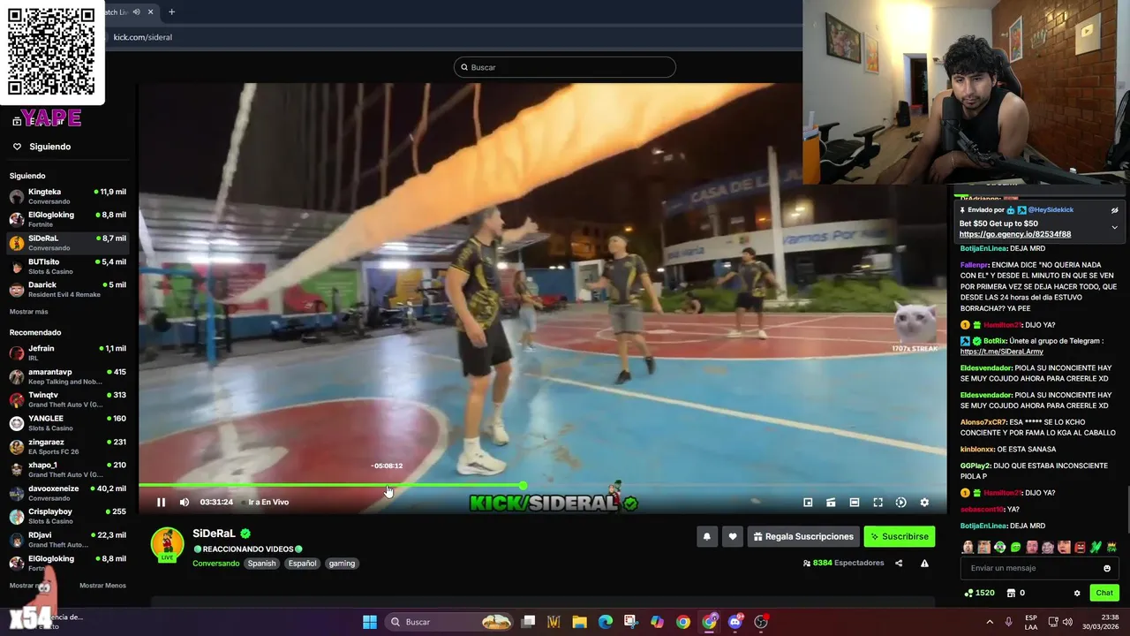Mute the video player volume

coord(184,503)
